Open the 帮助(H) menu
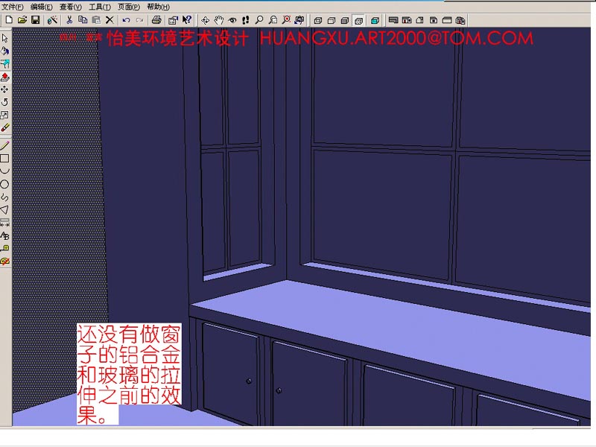This screenshot has height=447, width=596. (x=158, y=7)
